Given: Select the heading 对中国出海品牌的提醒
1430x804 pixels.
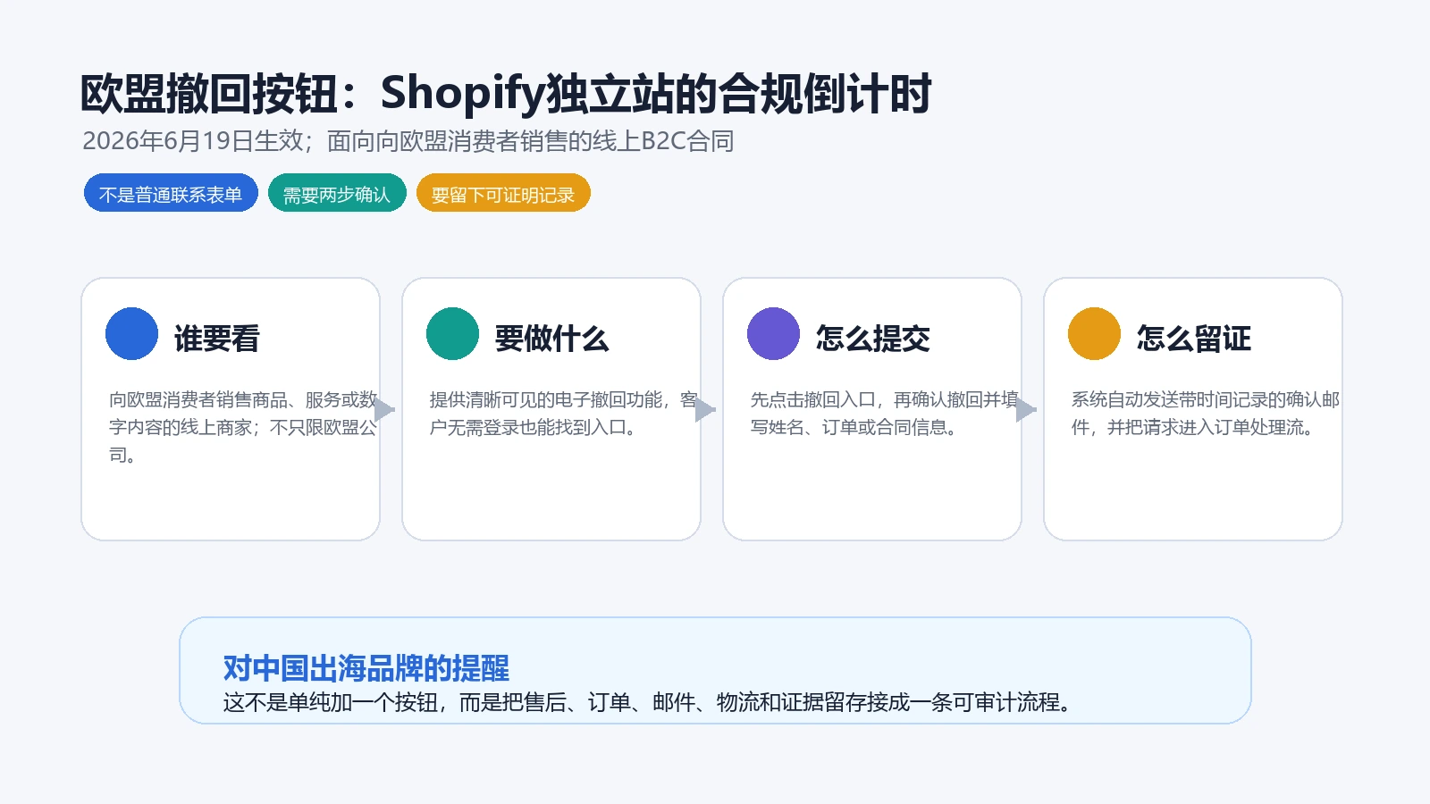Looking at the screenshot, I should 366,668.
